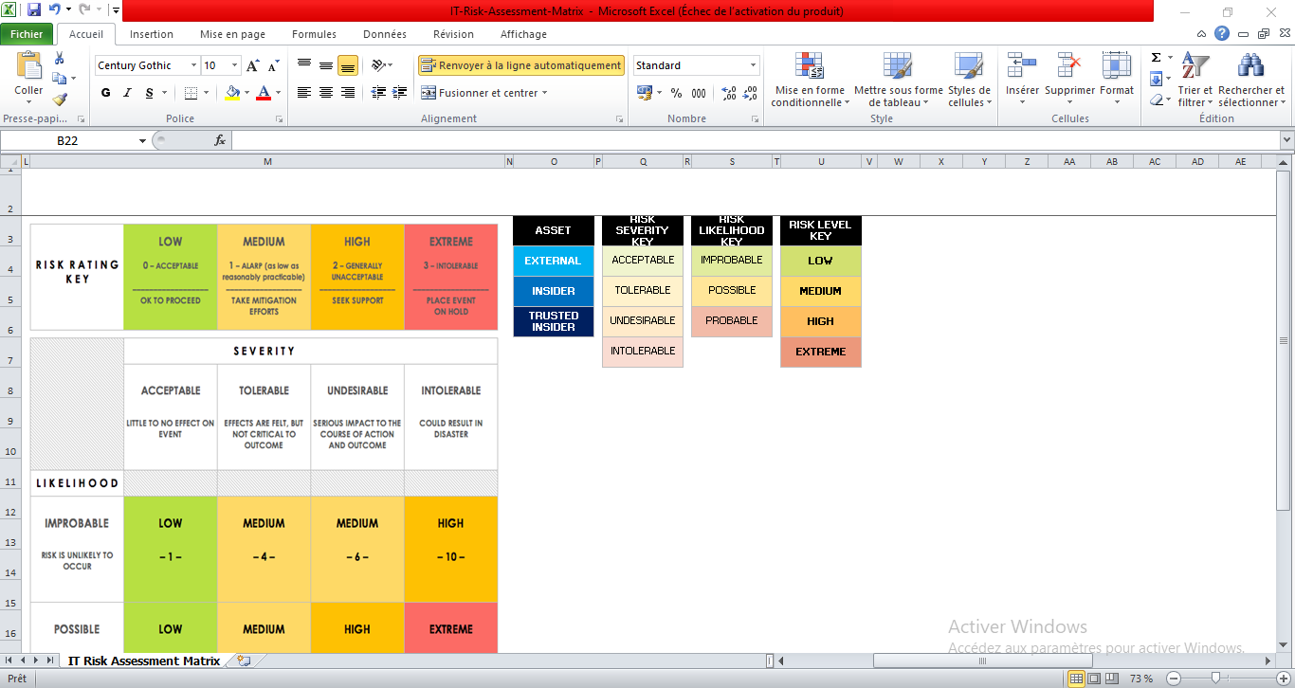
Task: Click the Copy icon in clipboard group
Action: point(60,79)
